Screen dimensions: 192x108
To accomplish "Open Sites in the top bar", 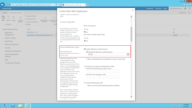I will (165, 8).
